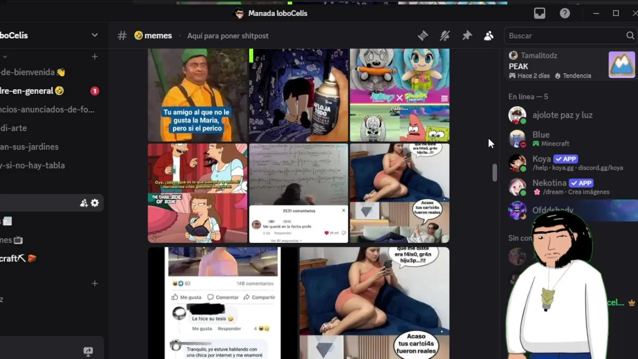This screenshot has width=638, height=359.
Task: Open edit channel gear icon
Action: pos(95,203)
